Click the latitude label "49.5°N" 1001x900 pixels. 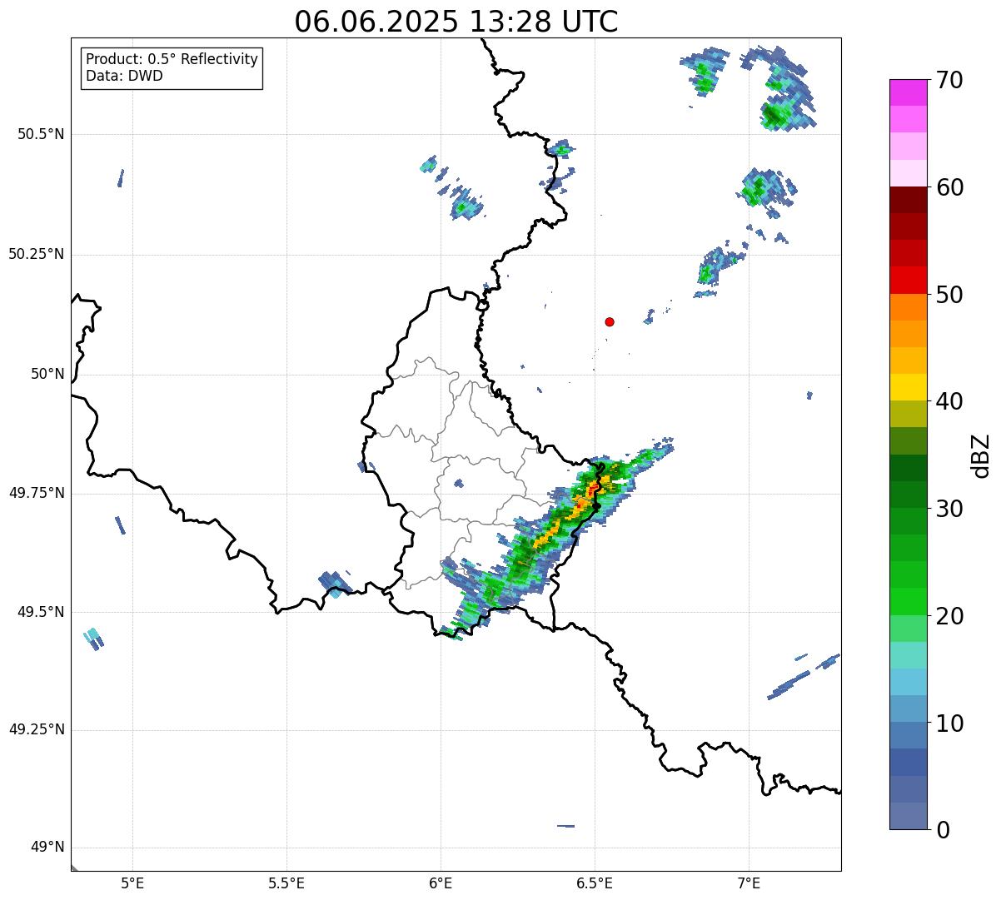click(41, 613)
